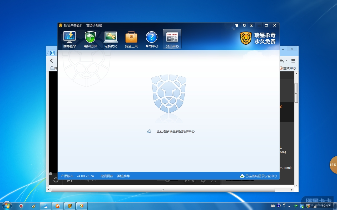Open the 电脑优化 computer optimization section
The width and height of the screenshot is (337, 210).
pyautogui.click(x=111, y=39)
